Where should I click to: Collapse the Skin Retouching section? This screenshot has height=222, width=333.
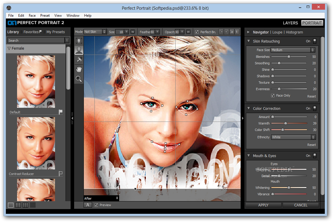tap(249, 41)
